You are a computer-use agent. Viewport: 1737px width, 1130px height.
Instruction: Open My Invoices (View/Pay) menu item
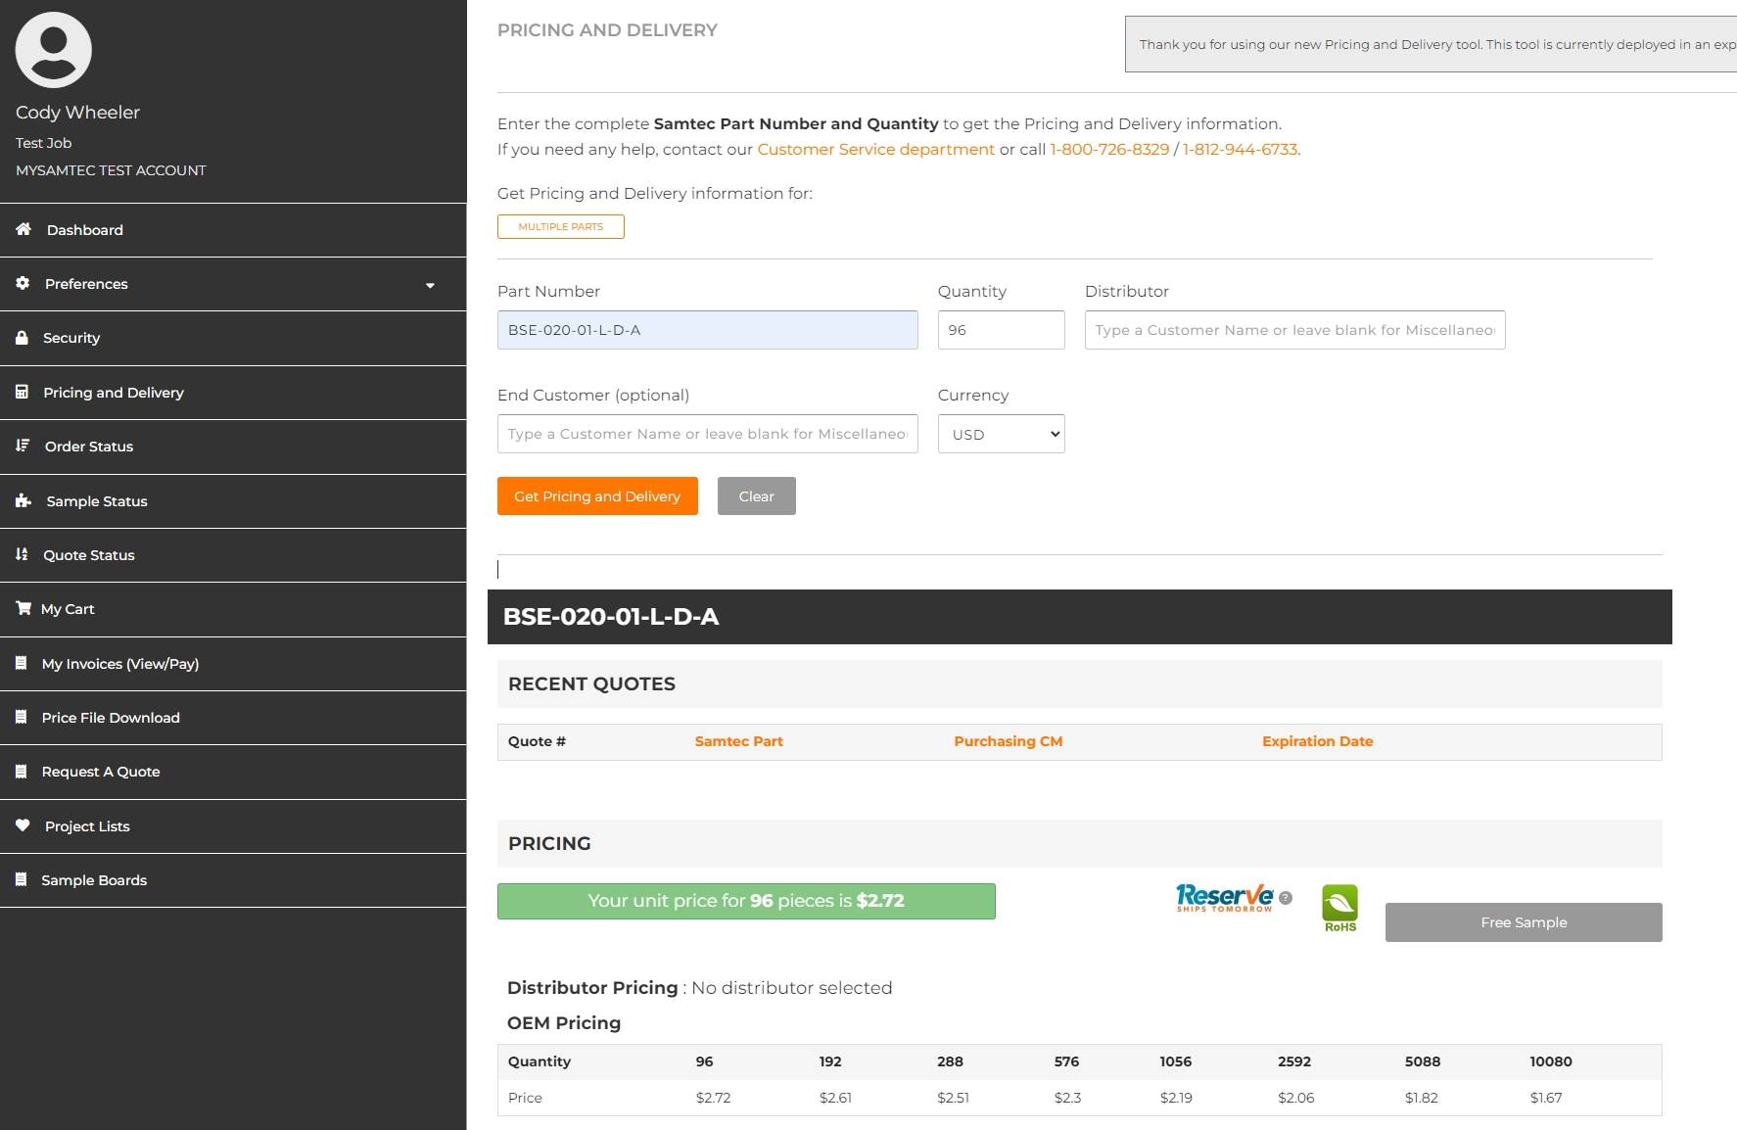233,664
